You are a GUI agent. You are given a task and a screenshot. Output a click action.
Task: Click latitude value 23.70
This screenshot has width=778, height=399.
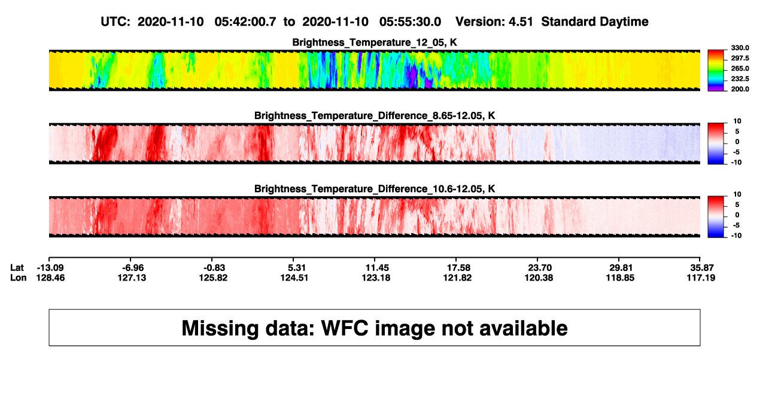click(x=540, y=267)
